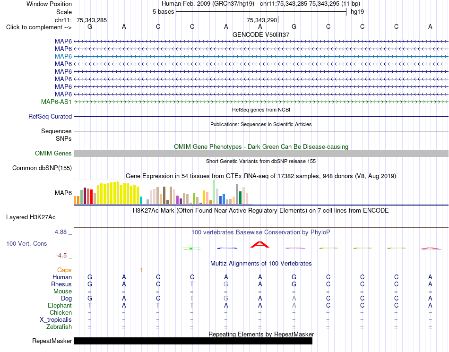Click the '100 vertebrates Basewise Conservation by PhyloP' title
The height and width of the screenshot is (352, 449).
pyautogui.click(x=261, y=232)
